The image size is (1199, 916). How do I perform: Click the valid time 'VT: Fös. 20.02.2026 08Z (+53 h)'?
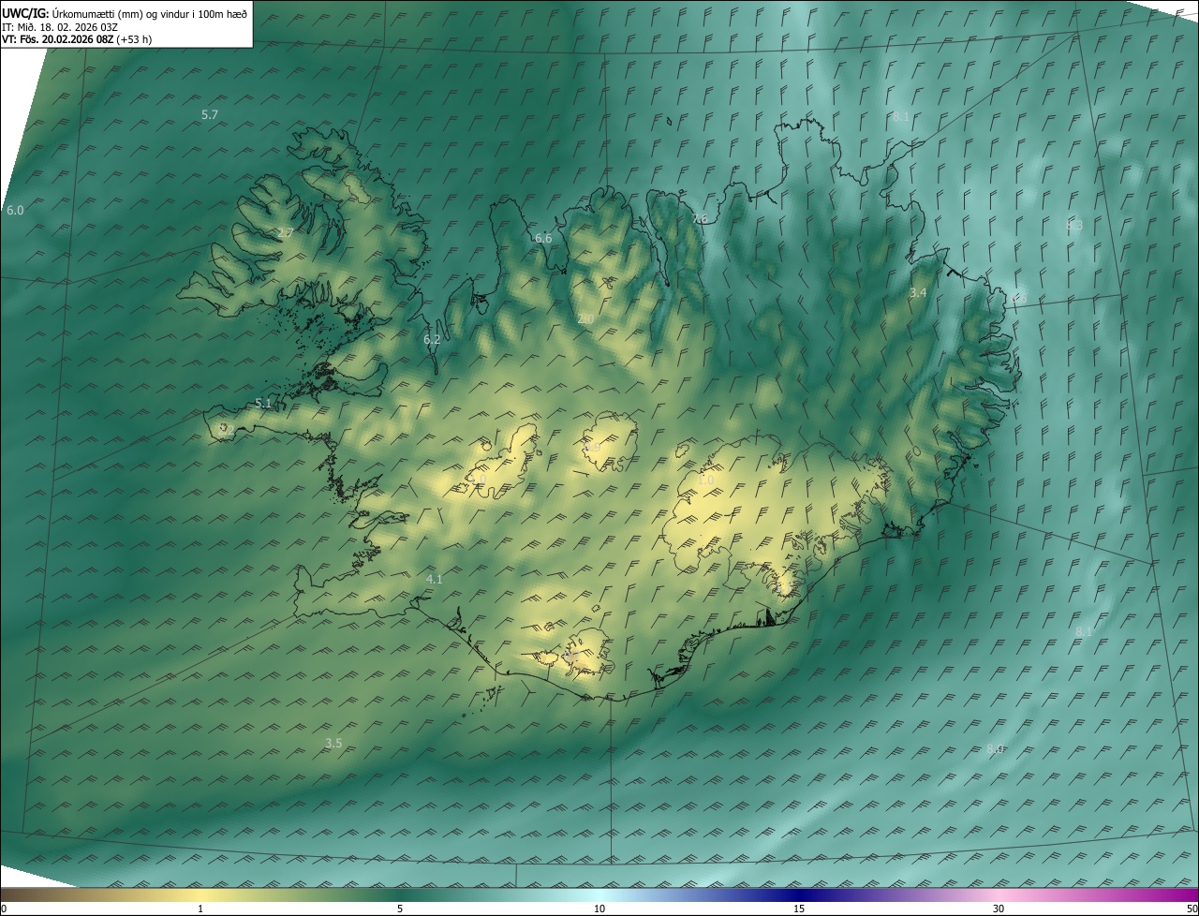point(77,39)
